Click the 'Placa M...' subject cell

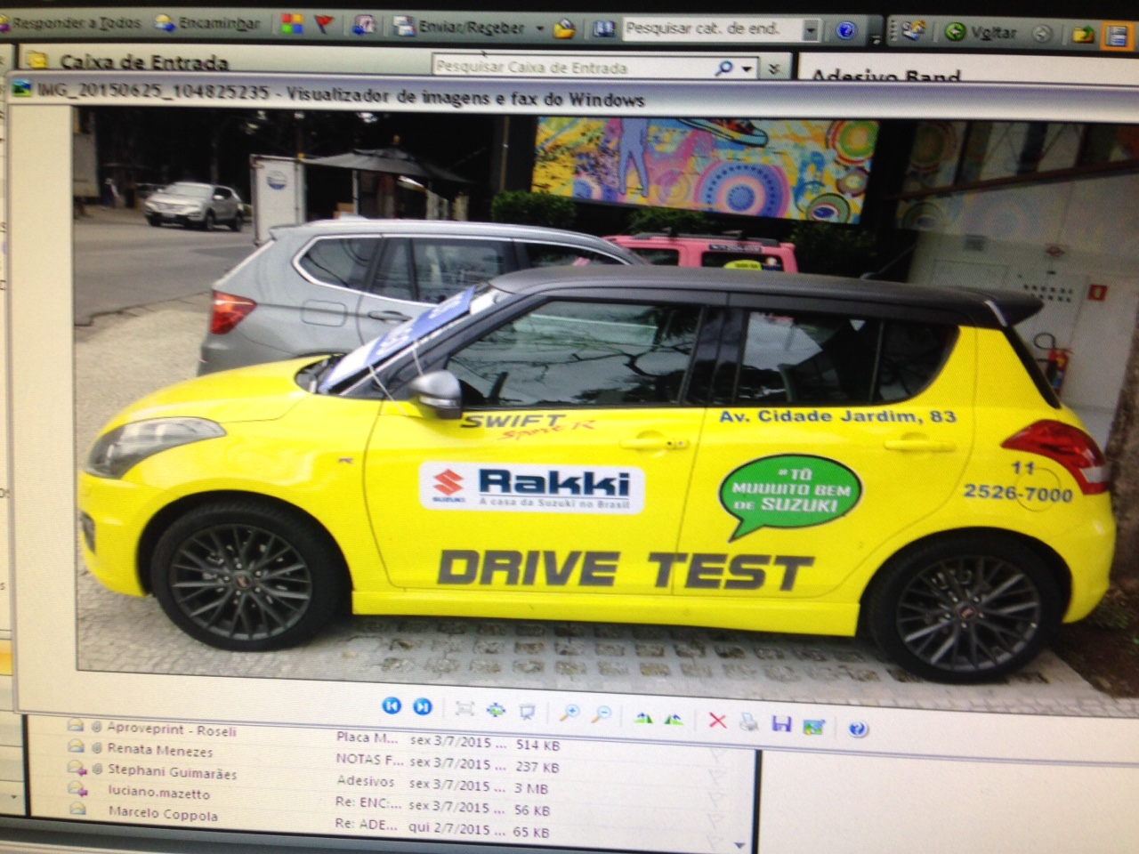point(367,737)
